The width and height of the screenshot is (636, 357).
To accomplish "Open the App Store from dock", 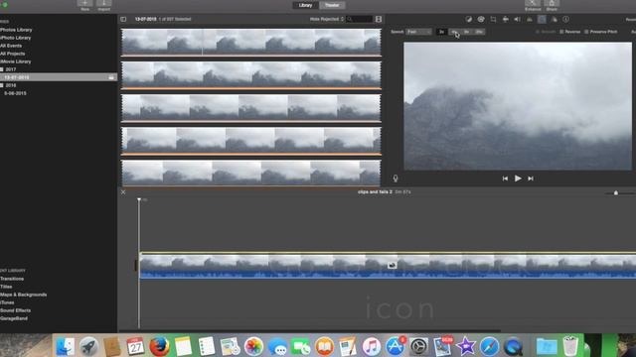I will (x=395, y=346).
